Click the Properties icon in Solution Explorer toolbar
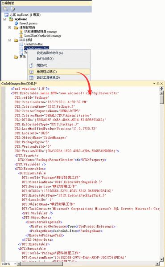Viewport: 165px width, 267px height. click(x=5, y=9)
